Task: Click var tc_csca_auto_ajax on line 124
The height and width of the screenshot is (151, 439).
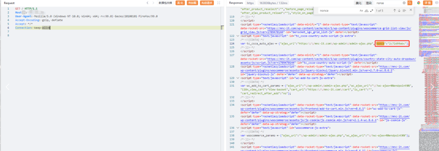Action: [x=257, y=44]
